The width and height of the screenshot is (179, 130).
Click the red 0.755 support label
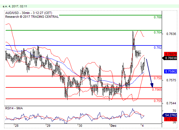point(158,101)
